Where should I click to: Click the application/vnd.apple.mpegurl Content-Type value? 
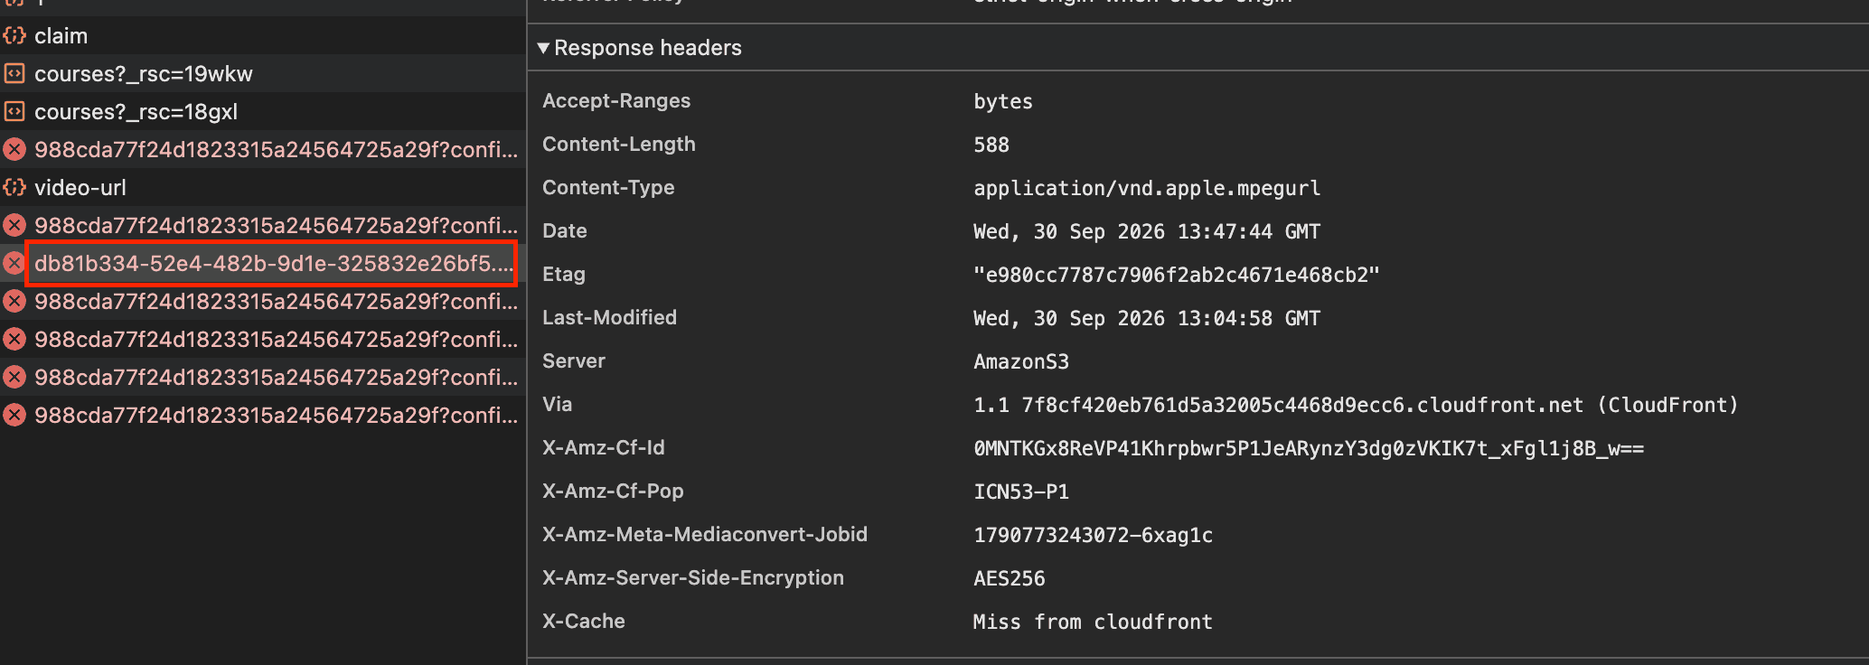[x=1147, y=188]
